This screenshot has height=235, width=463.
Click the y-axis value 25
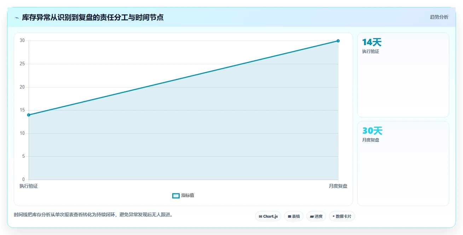[22, 64]
